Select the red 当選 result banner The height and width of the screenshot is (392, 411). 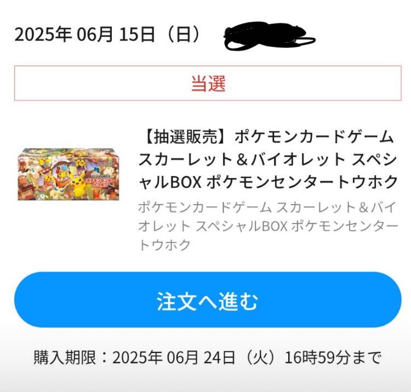[208, 83]
